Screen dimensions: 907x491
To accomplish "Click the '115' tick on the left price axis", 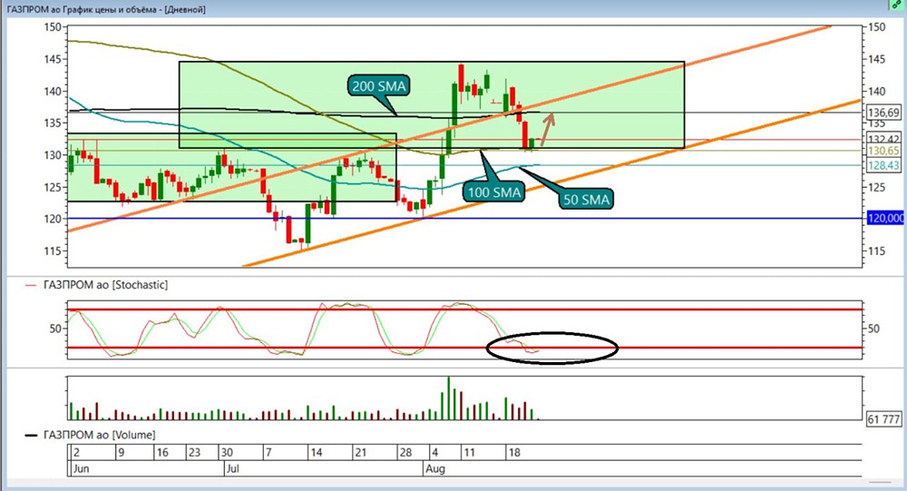I will [x=53, y=251].
